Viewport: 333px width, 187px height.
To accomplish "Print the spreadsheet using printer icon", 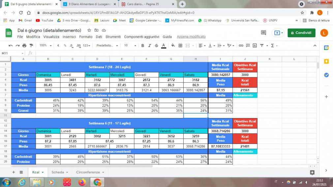I will coord(24,45).
